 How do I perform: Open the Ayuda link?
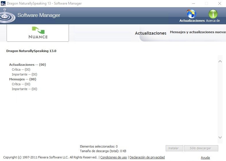(205, 158)
